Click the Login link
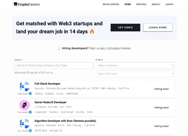This screenshot has width=188, height=136. click(169, 4)
